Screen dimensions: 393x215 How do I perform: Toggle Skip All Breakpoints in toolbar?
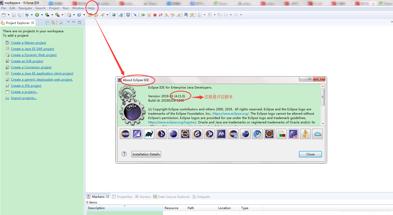pyautogui.click(x=135, y=15)
